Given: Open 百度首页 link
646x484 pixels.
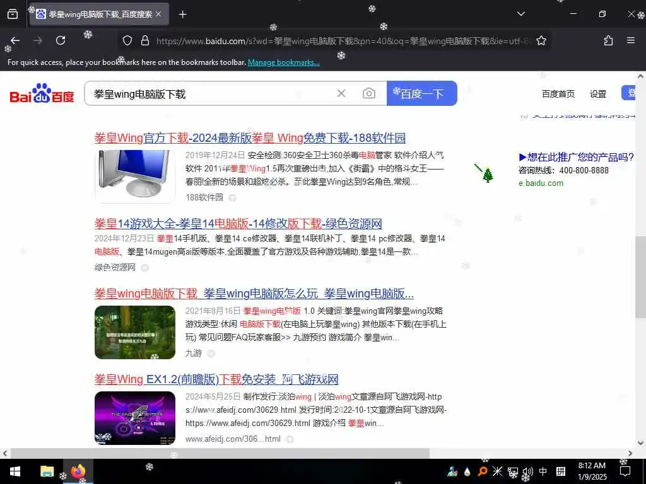Looking at the screenshot, I should 558,94.
